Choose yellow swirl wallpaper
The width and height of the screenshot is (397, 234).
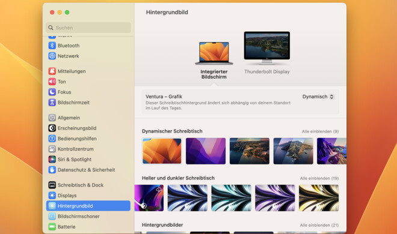coord(319,198)
